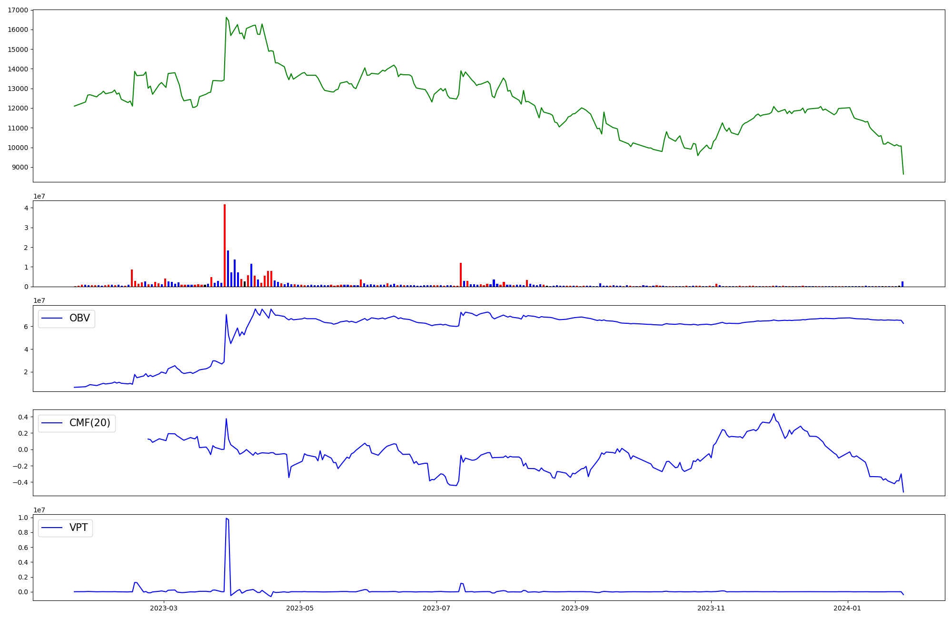
Task: Click the 2024-01 x-axis date label
Action: tap(848, 608)
